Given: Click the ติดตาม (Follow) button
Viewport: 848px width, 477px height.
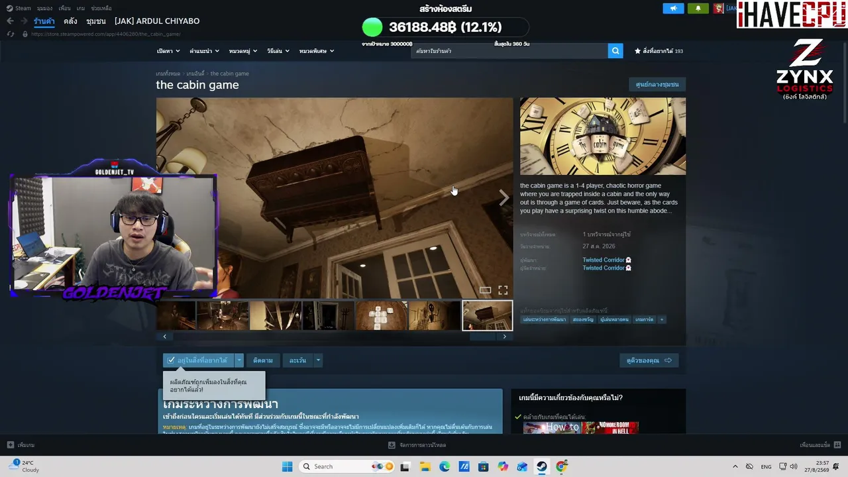Looking at the screenshot, I should (x=263, y=360).
